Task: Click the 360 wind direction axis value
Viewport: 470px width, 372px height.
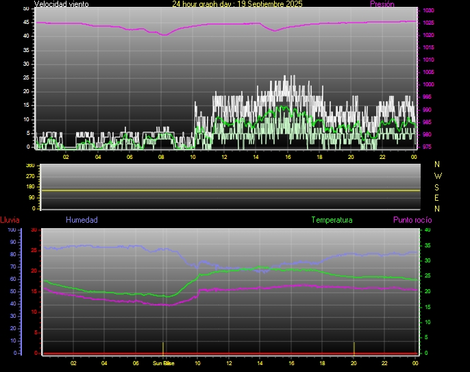Action: [29, 166]
